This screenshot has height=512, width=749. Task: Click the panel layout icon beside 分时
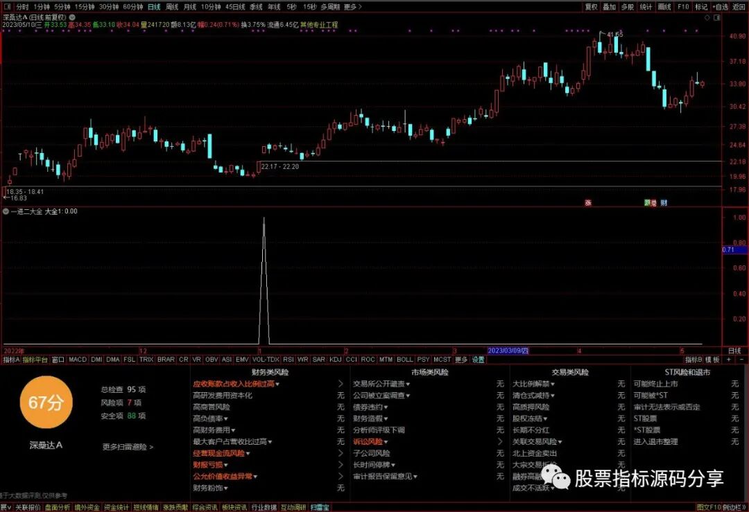click(7, 7)
